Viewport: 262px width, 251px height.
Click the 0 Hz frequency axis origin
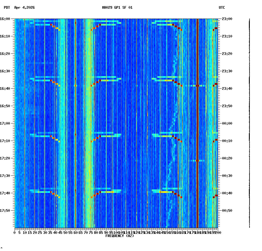pos(14,233)
